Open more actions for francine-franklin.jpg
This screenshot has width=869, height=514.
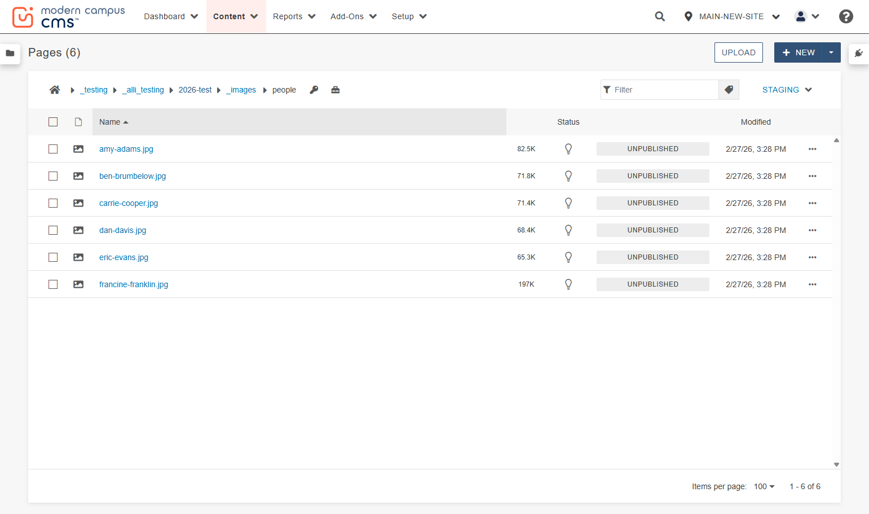coord(813,284)
